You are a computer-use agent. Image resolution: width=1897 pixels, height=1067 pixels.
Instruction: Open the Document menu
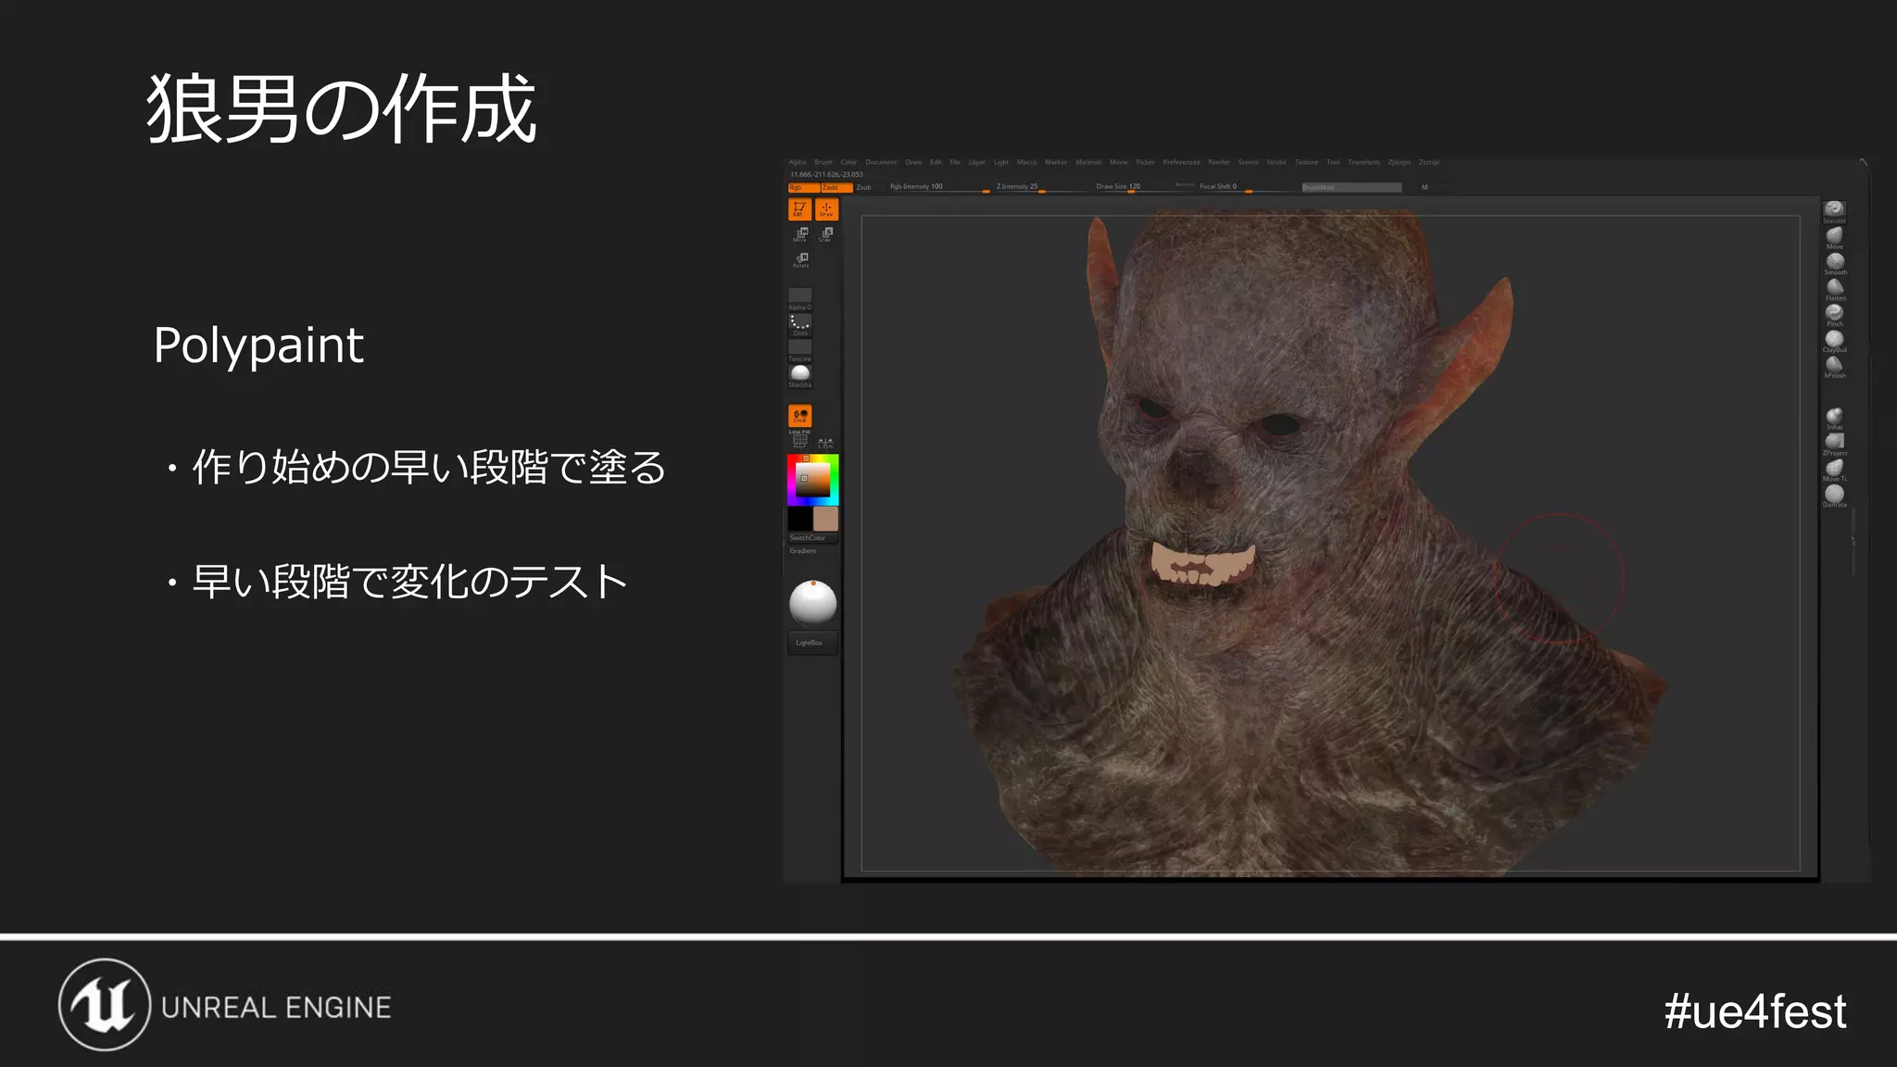(881, 162)
